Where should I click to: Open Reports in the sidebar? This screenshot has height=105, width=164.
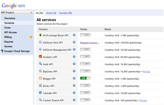click(9, 42)
